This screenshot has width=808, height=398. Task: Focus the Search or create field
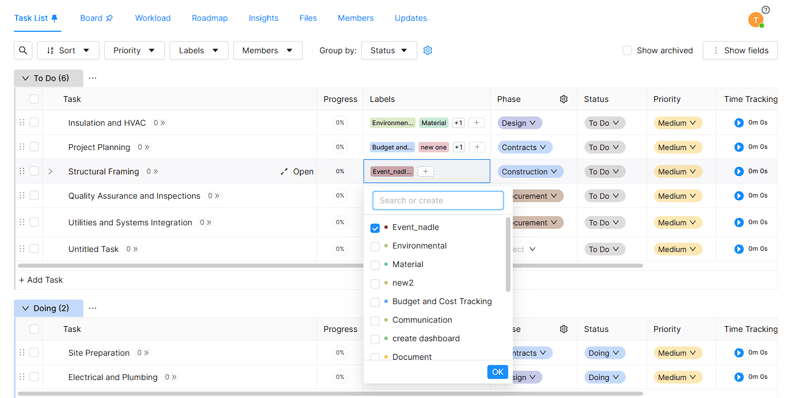438,200
